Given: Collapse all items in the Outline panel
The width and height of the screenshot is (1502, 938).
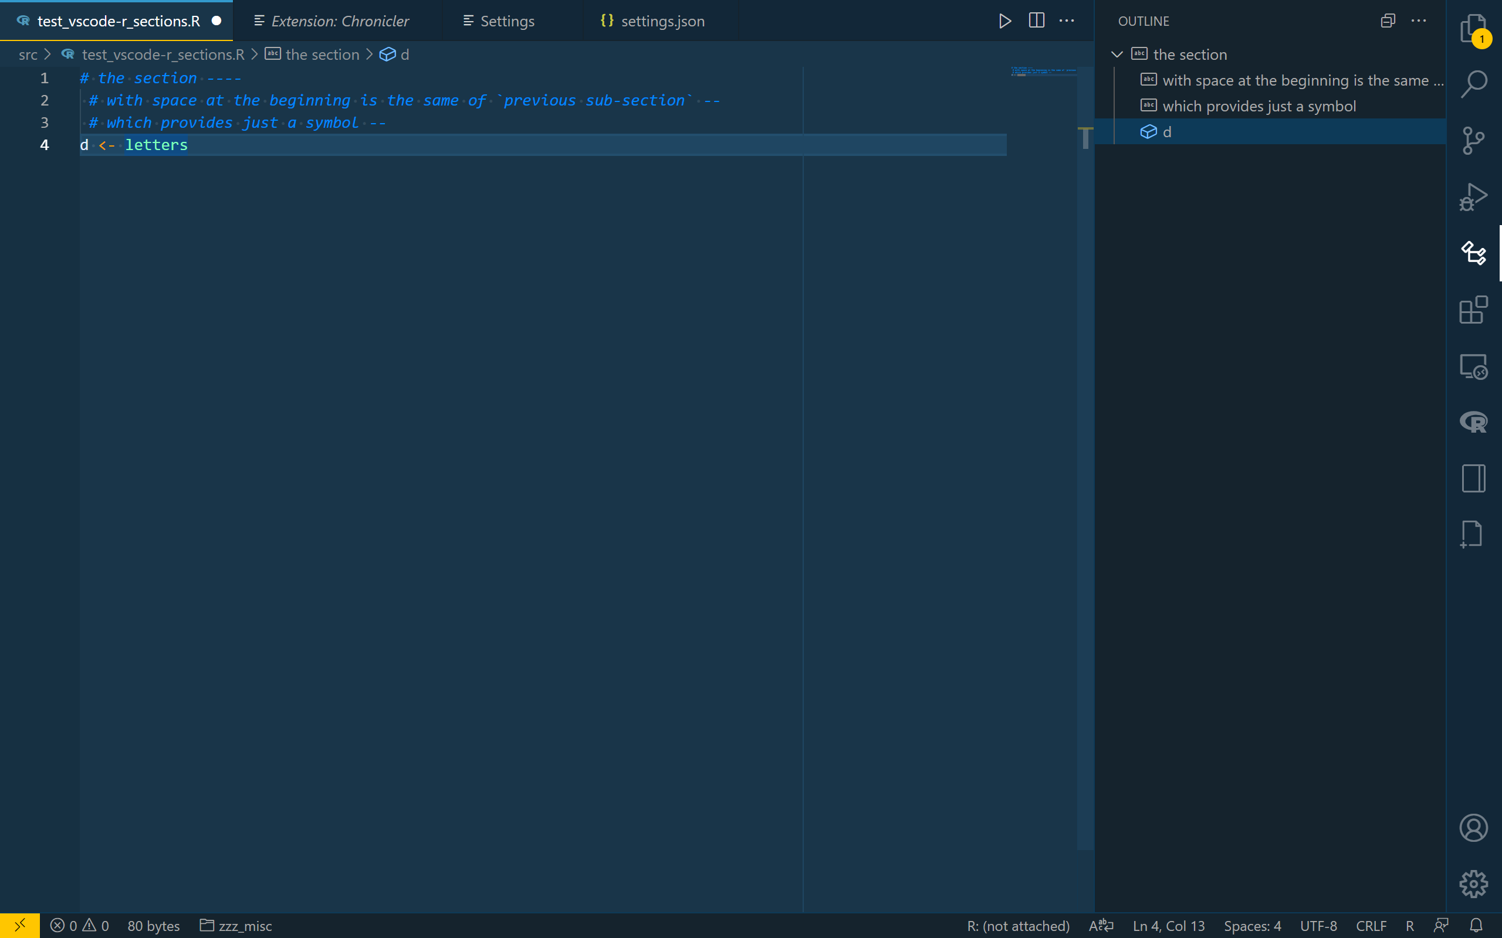Looking at the screenshot, I should [x=1388, y=21].
